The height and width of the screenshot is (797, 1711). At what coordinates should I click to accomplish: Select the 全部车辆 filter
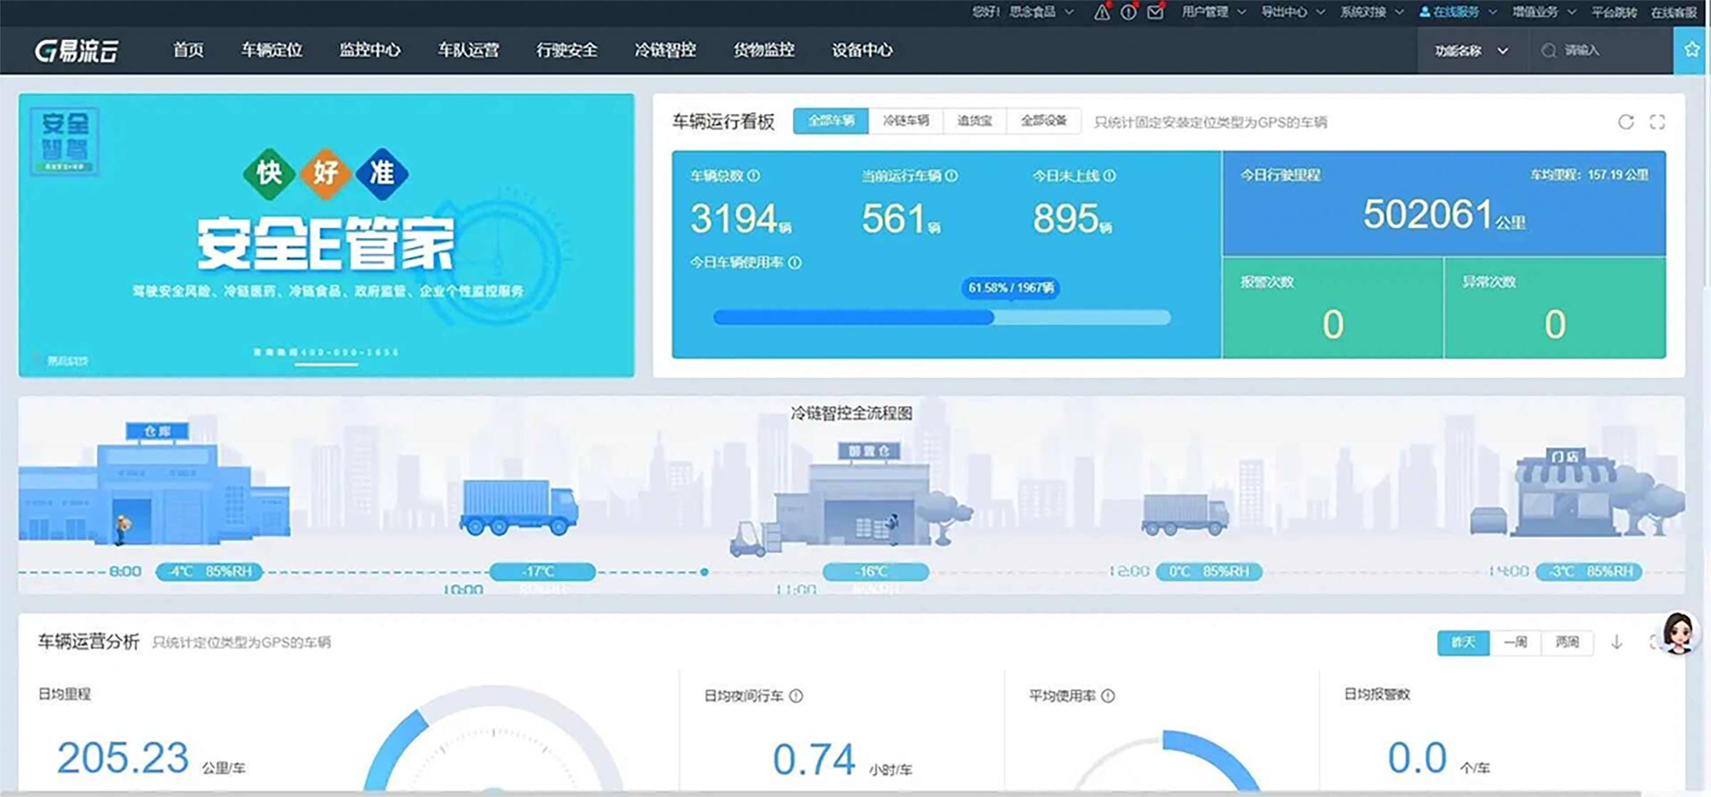point(831,121)
